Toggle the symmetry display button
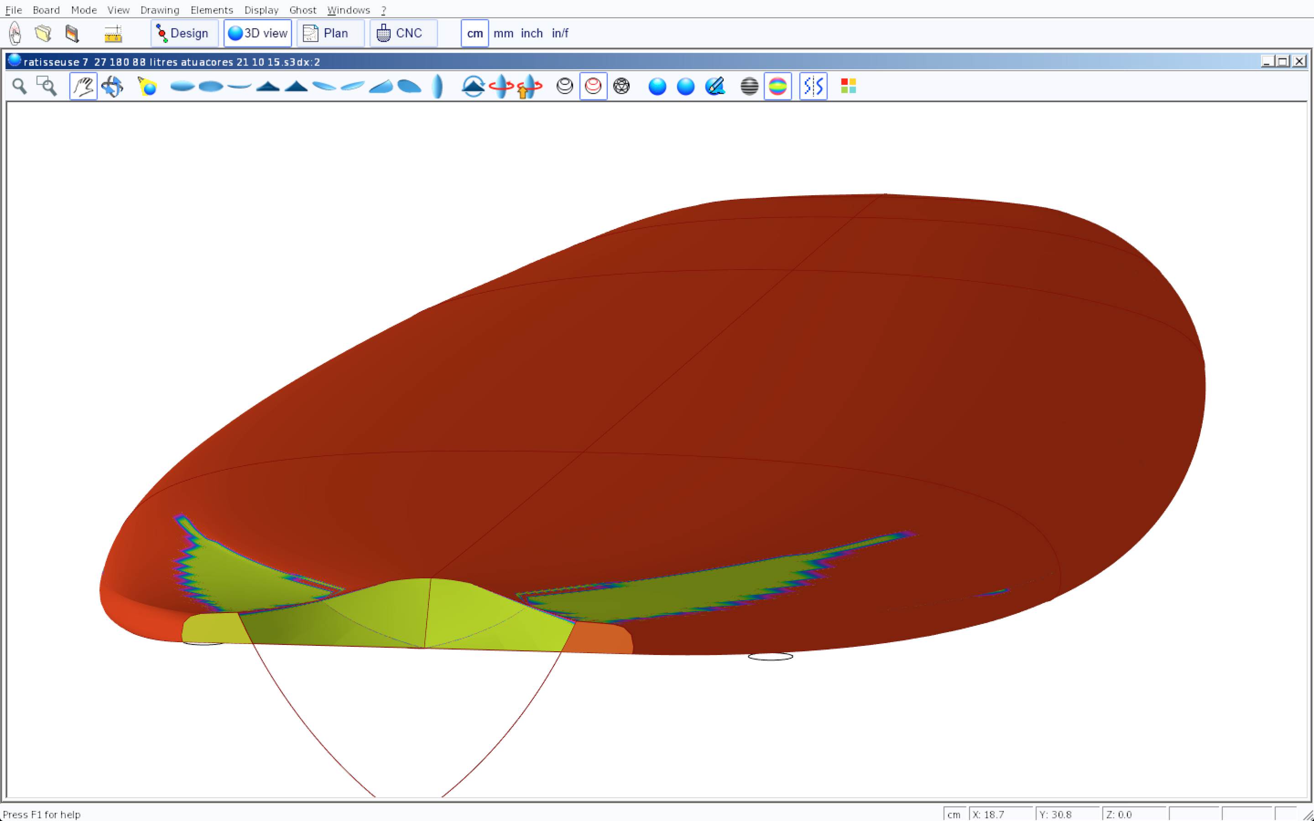Image resolution: width=1314 pixels, height=821 pixels. tap(813, 86)
